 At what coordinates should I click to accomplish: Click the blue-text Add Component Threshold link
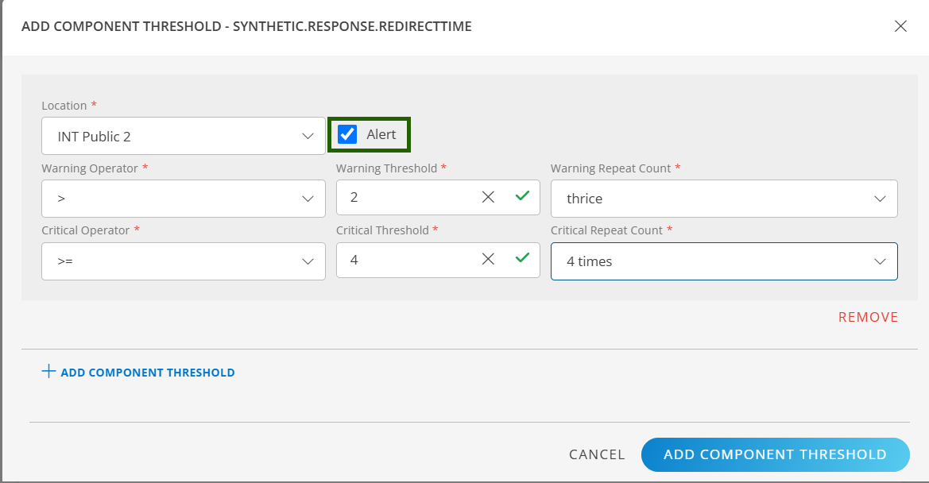(x=147, y=373)
